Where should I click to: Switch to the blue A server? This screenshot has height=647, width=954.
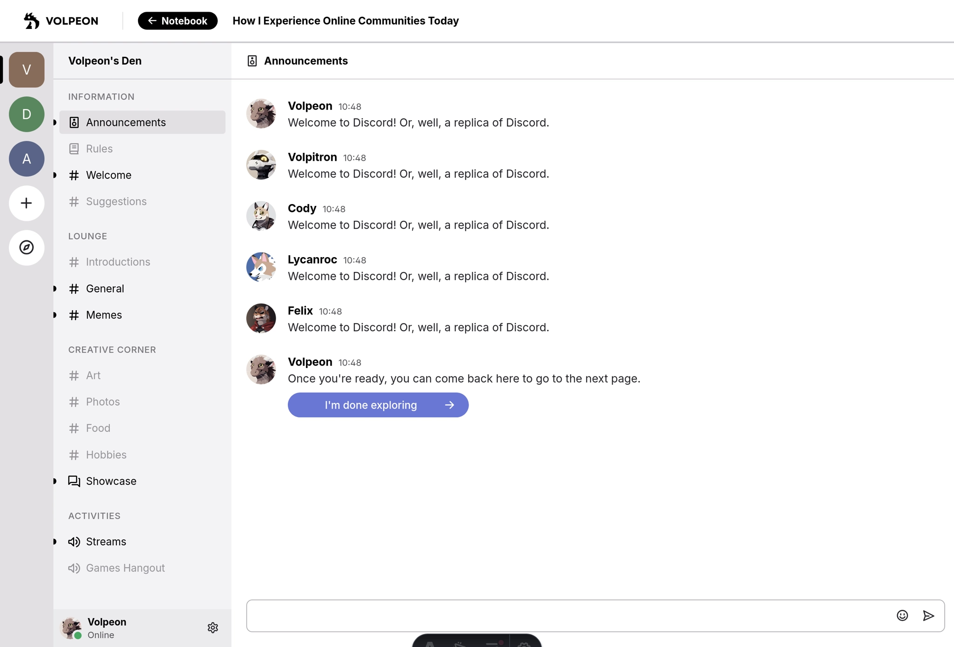27,159
